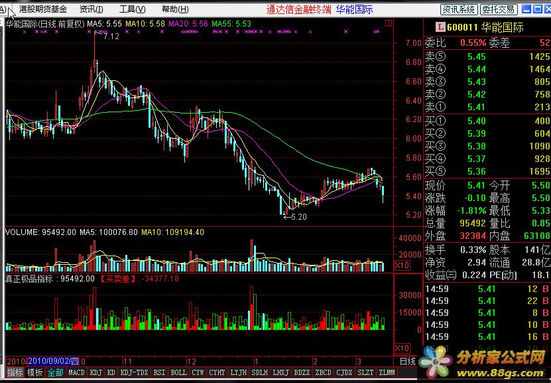Click the MA20: 5.56 label
This screenshot has width=551, height=383.
click(188, 24)
